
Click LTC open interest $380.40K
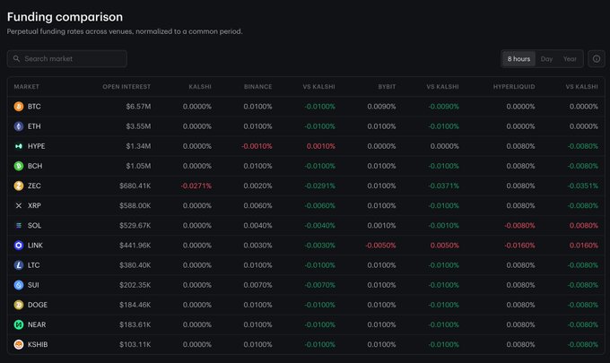point(135,265)
